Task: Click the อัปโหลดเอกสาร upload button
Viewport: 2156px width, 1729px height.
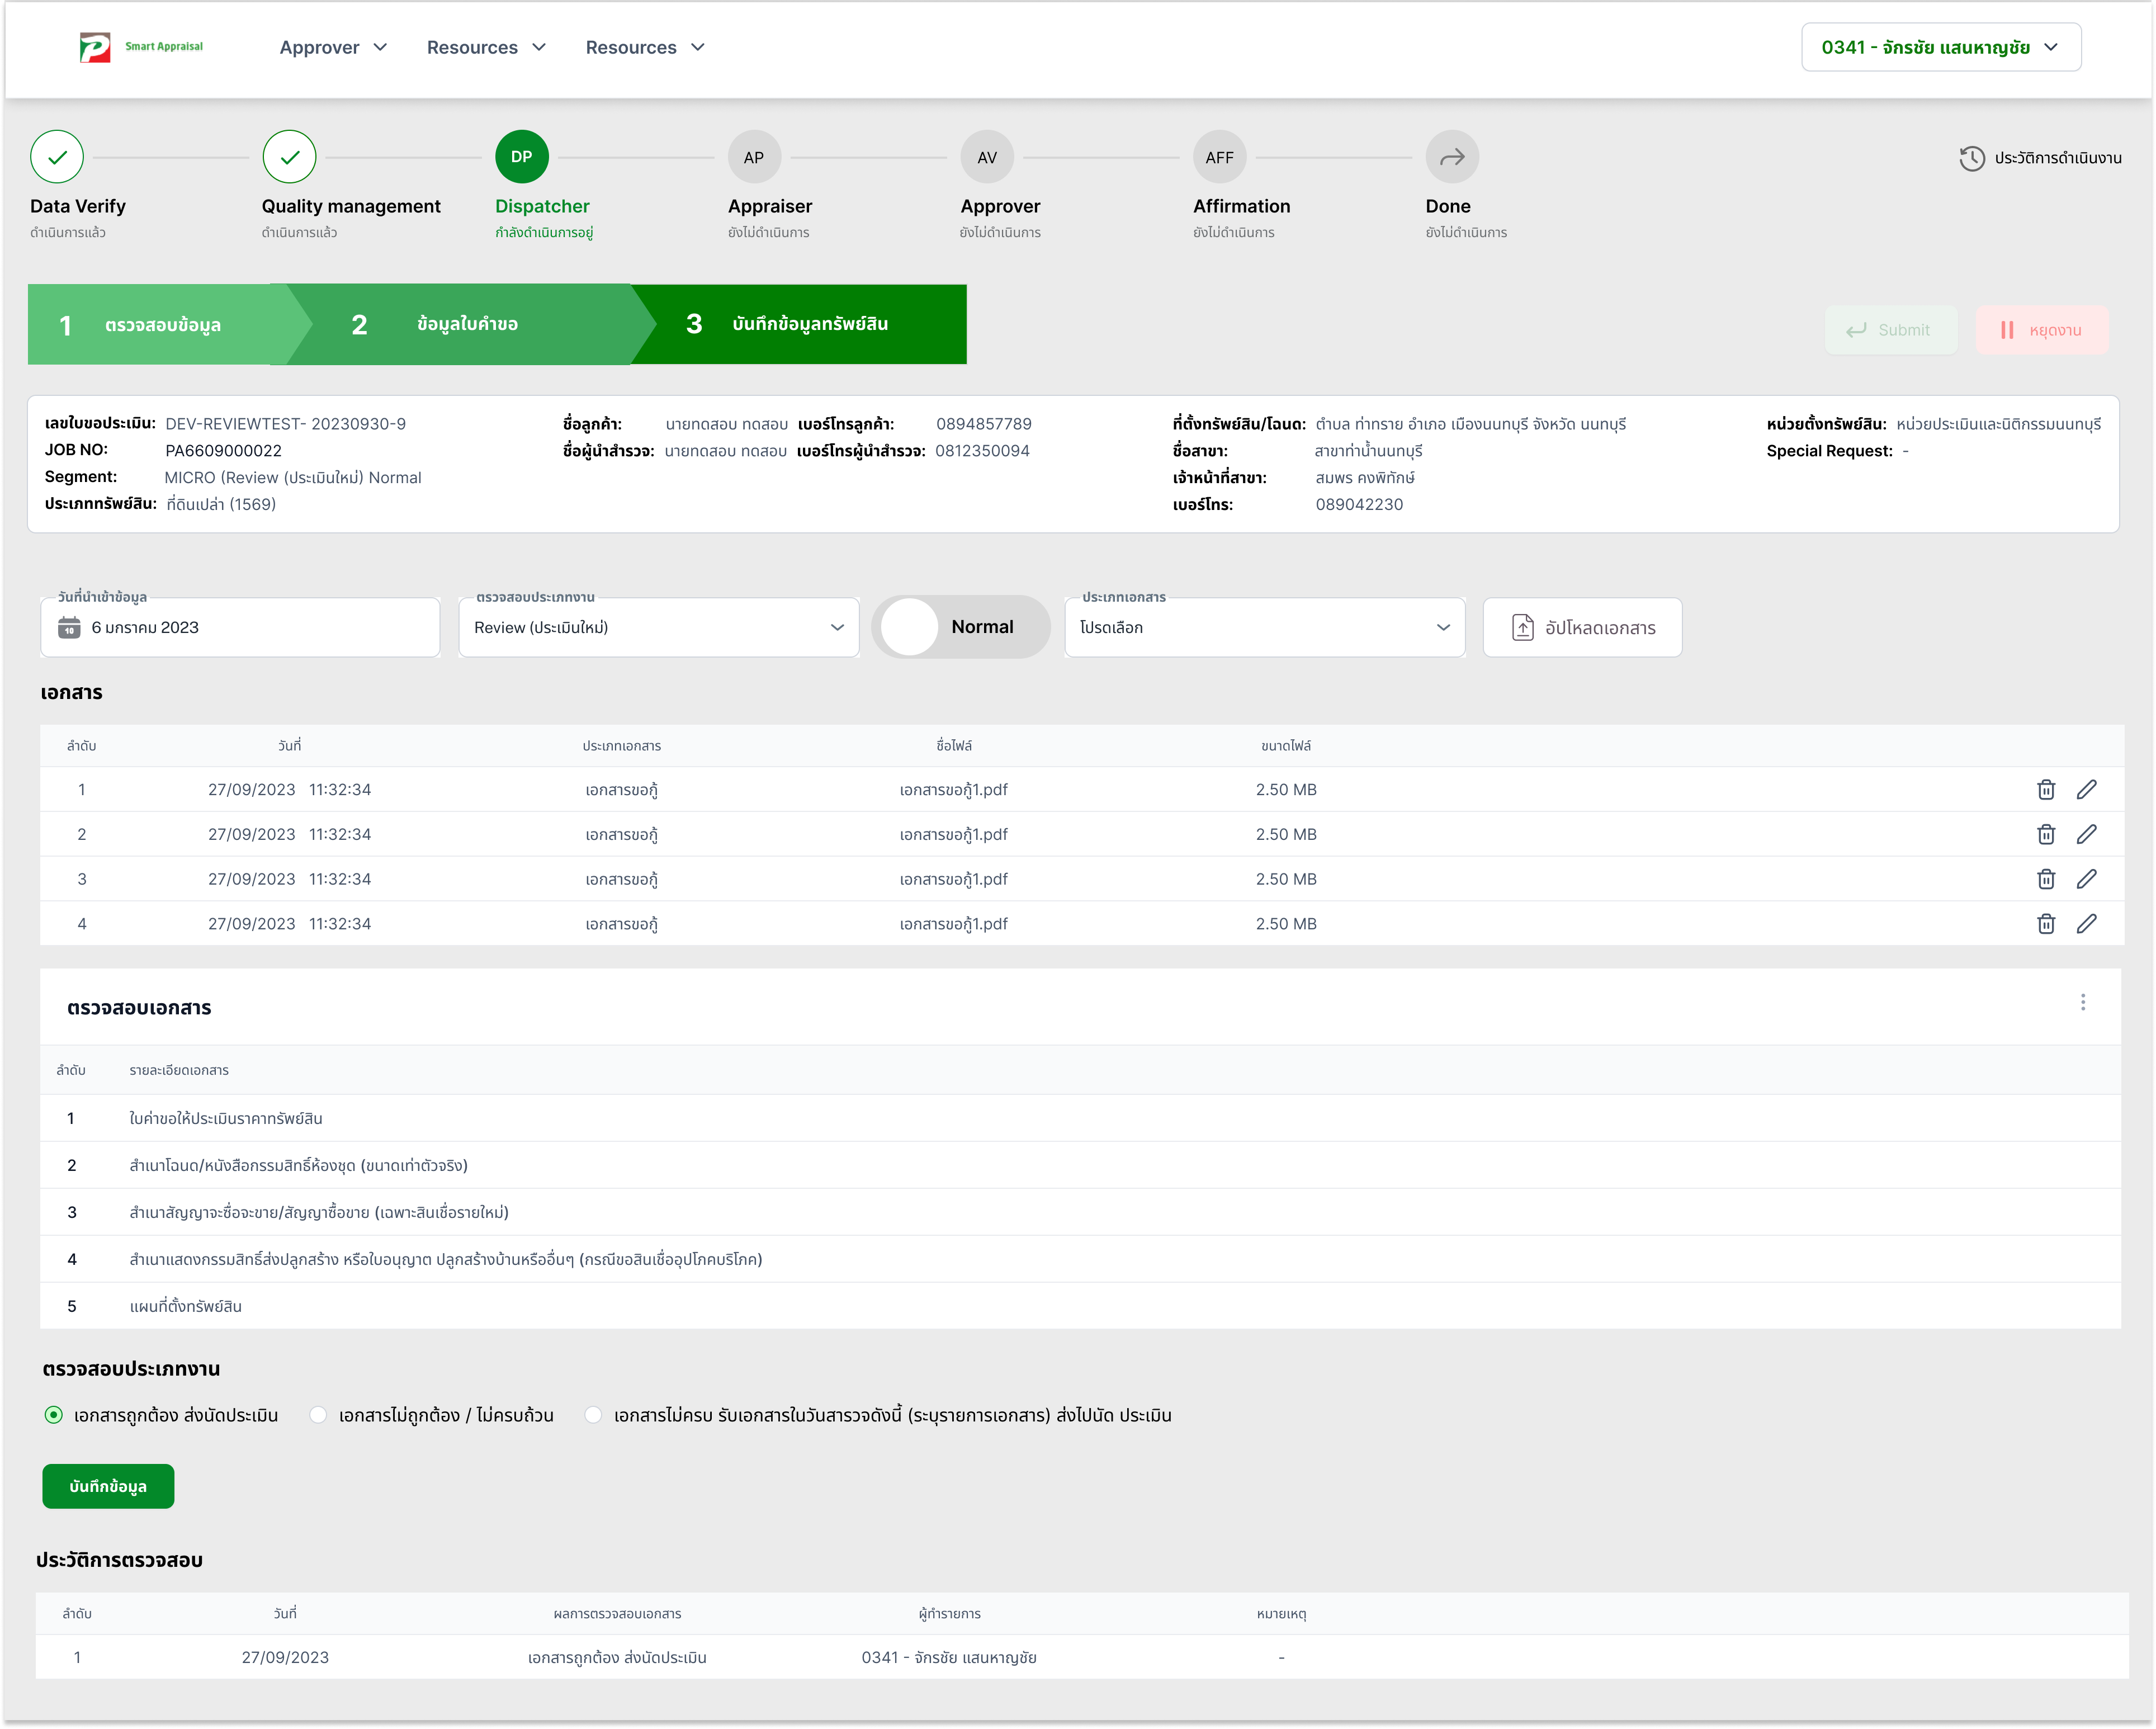Action: [1581, 627]
